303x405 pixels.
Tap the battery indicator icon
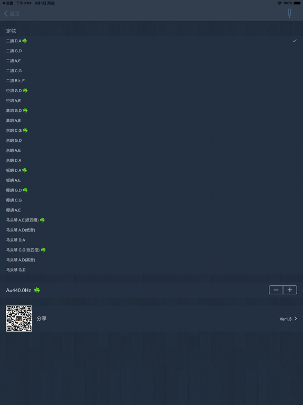point(297,3)
